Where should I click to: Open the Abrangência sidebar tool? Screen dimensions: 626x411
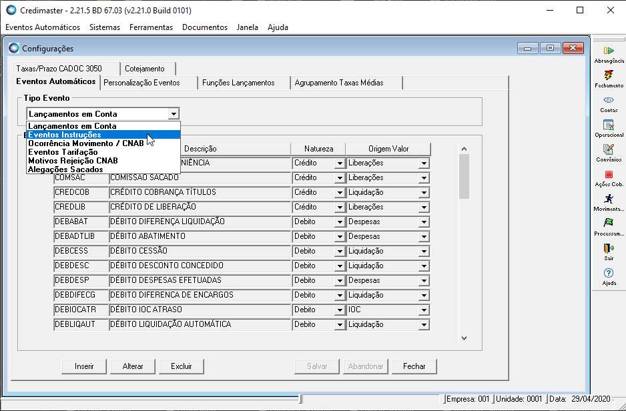click(x=609, y=54)
